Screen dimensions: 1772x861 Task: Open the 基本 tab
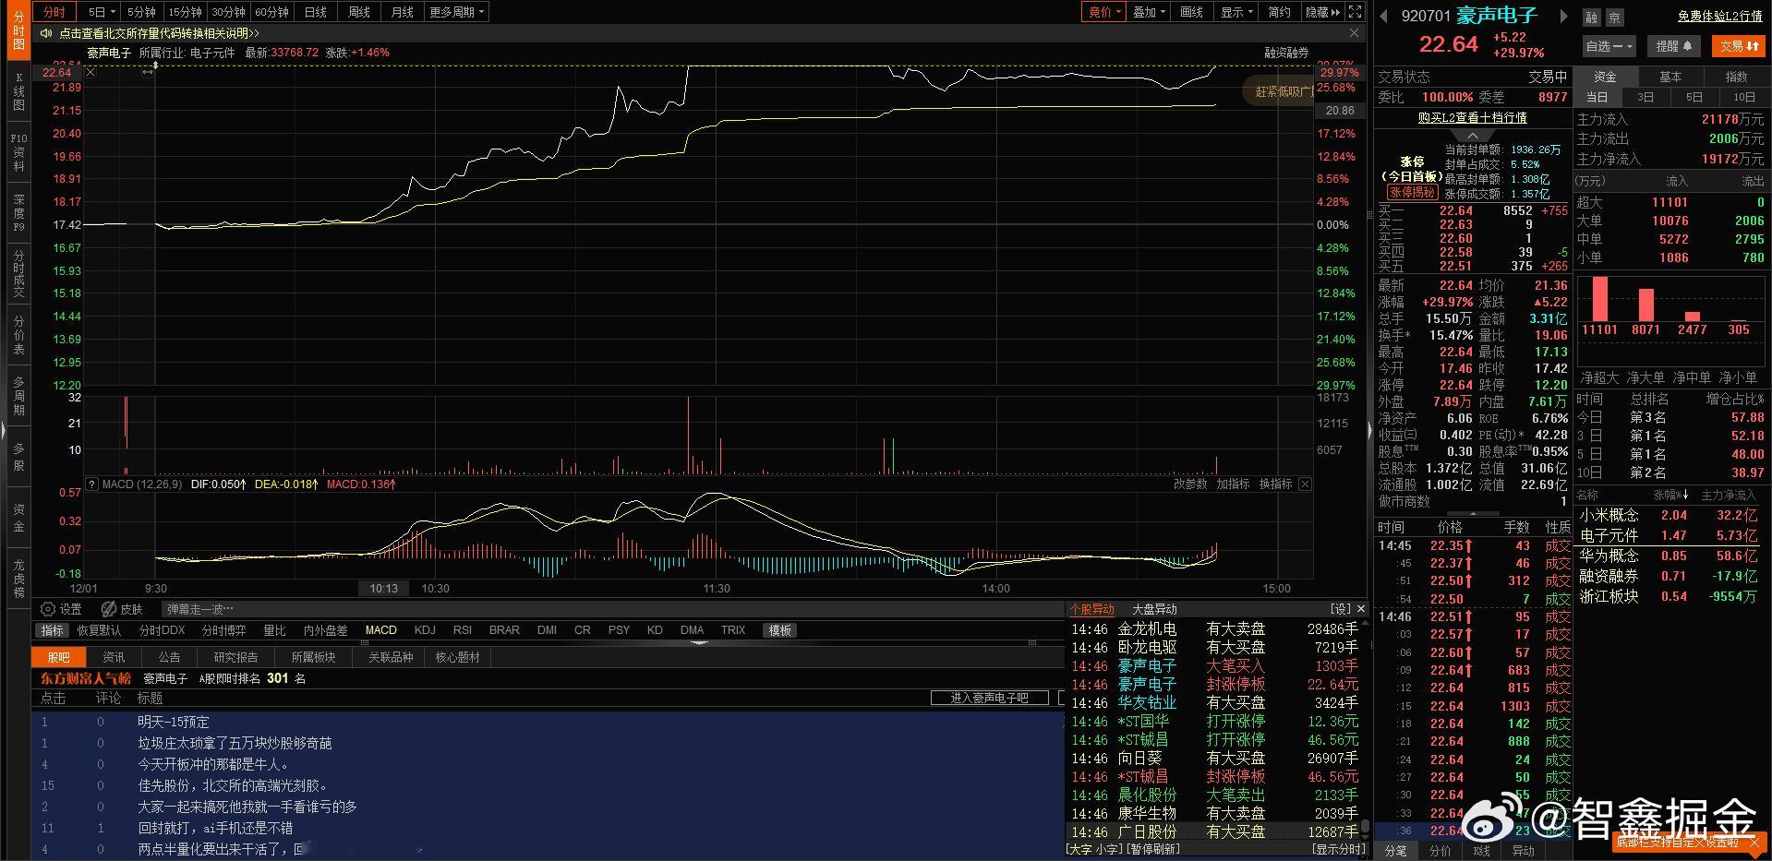tap(1670, 77)
